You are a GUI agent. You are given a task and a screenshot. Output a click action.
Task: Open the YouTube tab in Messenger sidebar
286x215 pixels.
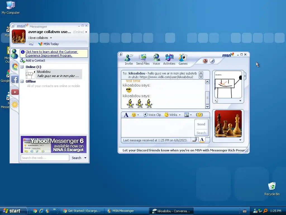coord(15,92)
